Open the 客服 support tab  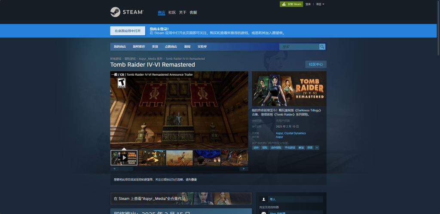click(193, 12)
